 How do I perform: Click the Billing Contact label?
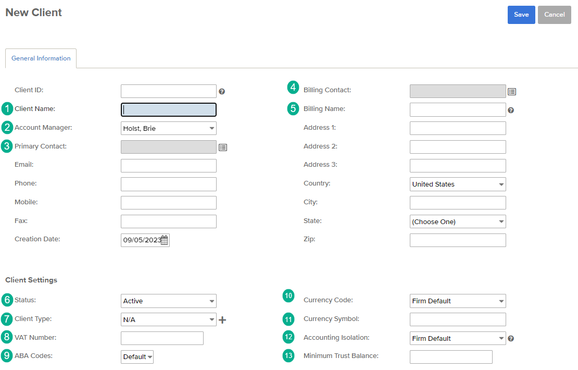click(x=328, y=90)
